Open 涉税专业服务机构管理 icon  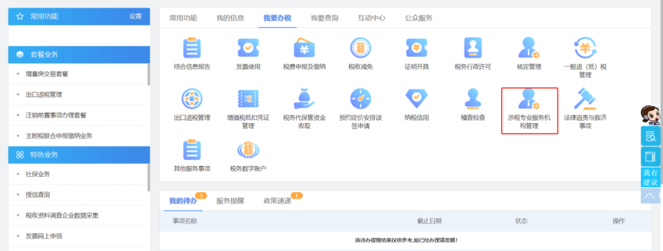pos(529,99)
